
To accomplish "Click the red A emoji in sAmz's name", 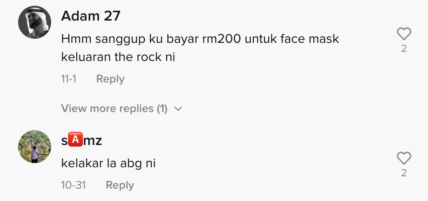I will (x=75, y=141).
